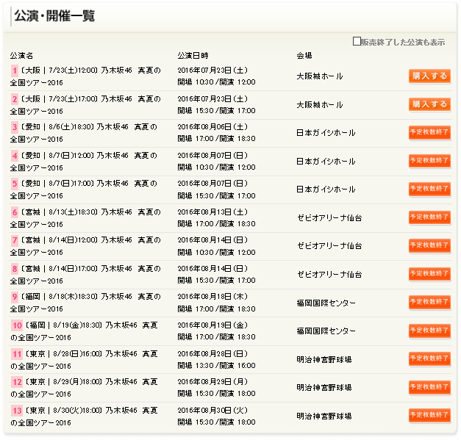
Task: Click venue 明治神宮野球場 in row 11
Action: click(324, 359)
